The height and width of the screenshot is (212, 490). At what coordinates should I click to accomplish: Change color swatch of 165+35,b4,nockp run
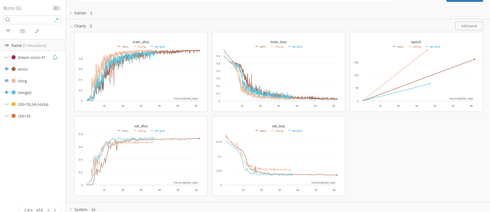(14, 104)
